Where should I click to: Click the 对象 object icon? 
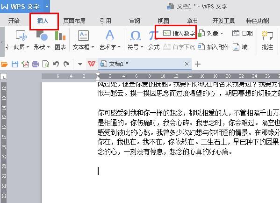(x=201, y=33)
